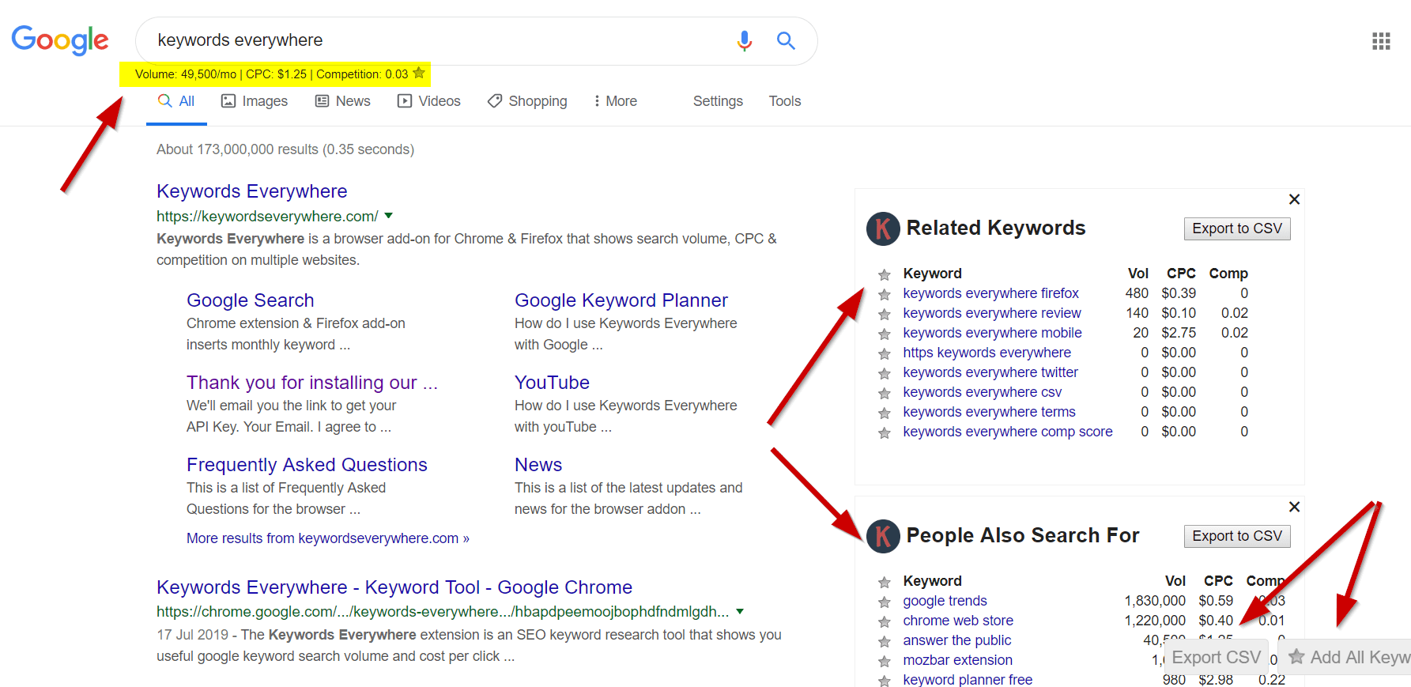Click 'keywords everywhere twitter' keyword link

(990, 372)
